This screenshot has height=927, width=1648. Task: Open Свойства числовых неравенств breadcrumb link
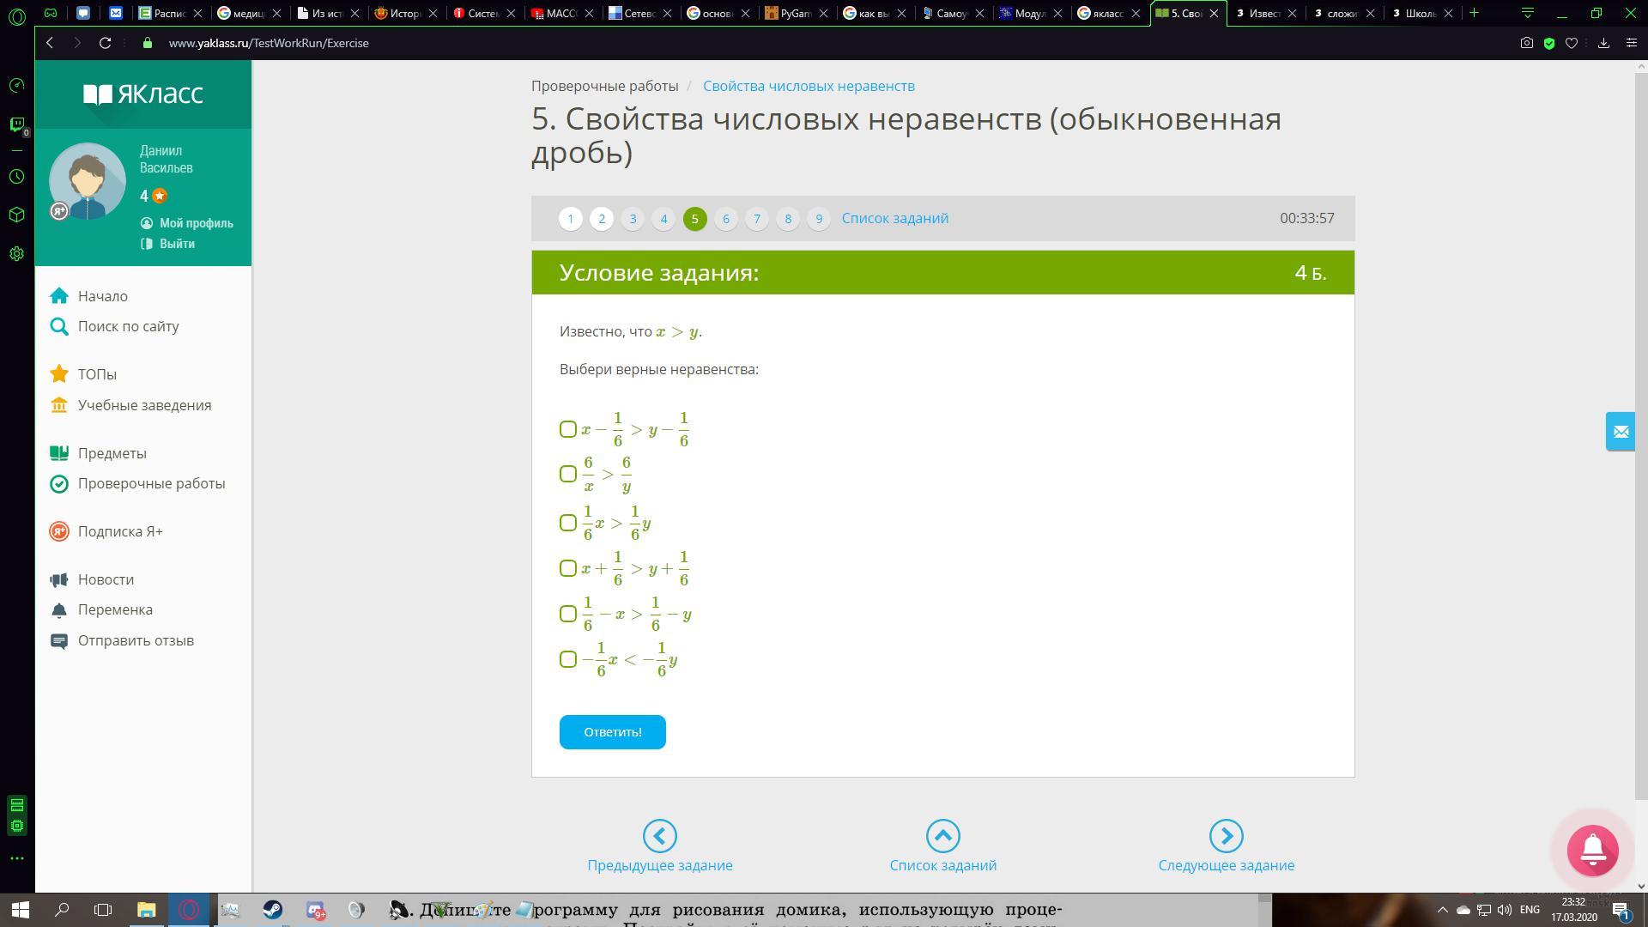pyautogui.click(x=809, y=86)
